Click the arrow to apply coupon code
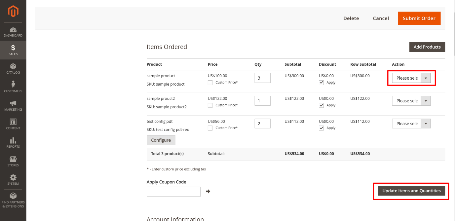Viewport: 455px width, 221px height. (x=208, y=191)
